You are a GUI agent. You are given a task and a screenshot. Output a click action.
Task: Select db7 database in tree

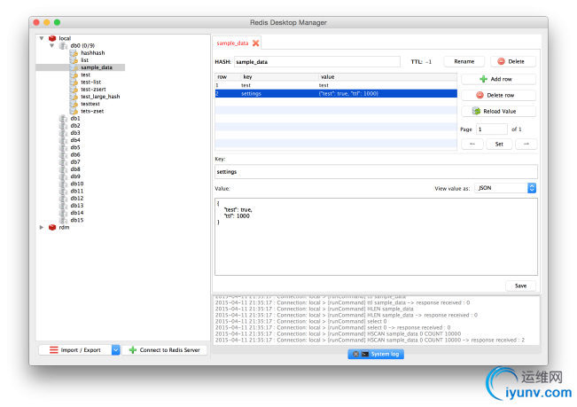click(x=75, y=162)
